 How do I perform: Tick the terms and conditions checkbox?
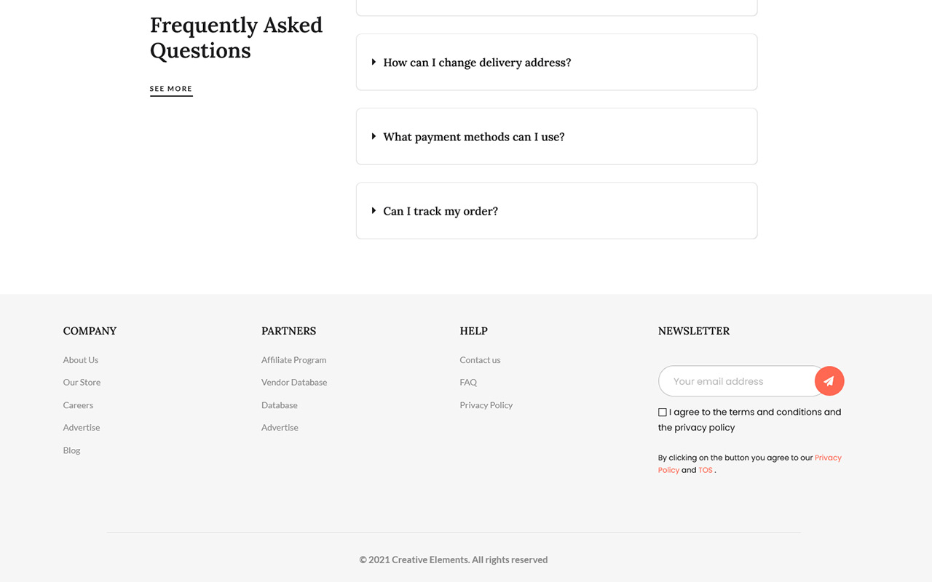(663, 412)
